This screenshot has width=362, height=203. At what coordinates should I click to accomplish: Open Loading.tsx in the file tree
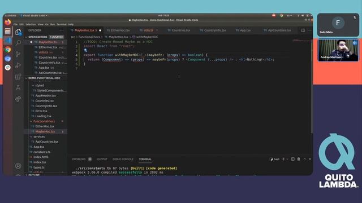pyautogui.click(x=44, y=116)
